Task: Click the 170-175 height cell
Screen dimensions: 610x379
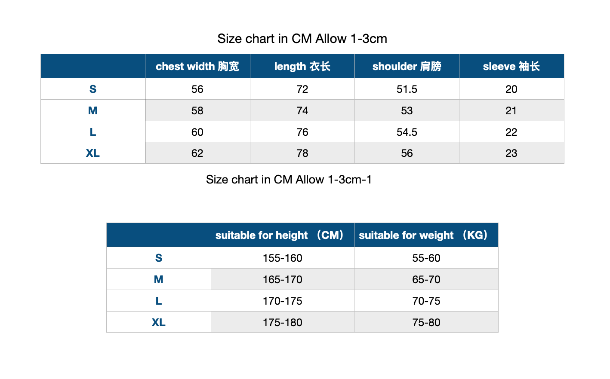Action: [283, 301]
